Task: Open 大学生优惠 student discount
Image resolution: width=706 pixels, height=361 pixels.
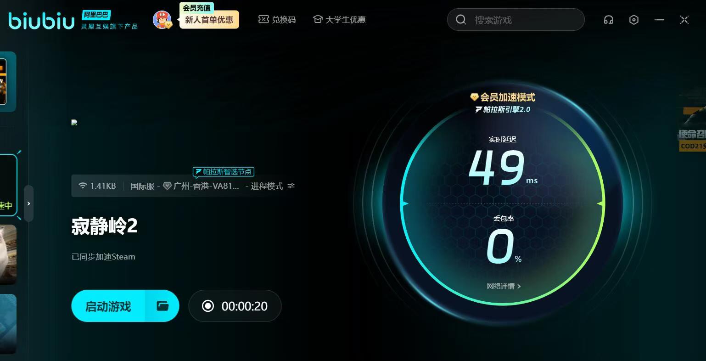Action: click(339, 20)
